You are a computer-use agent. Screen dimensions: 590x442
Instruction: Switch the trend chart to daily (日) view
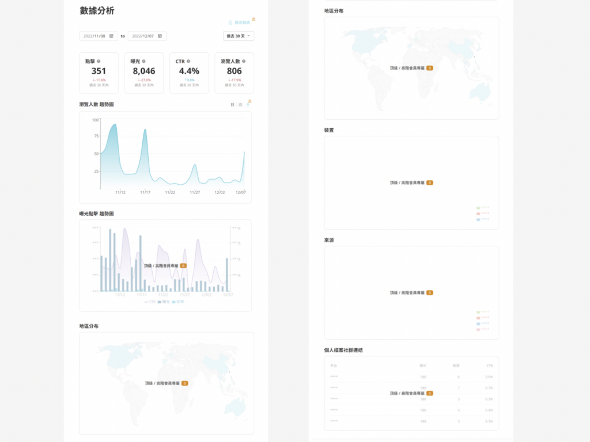pyautogui.click(x=232, y=105)
